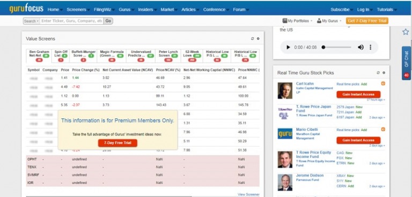
Task: Click Carl Icahn's portrait photo
Action: coord(285,90)
